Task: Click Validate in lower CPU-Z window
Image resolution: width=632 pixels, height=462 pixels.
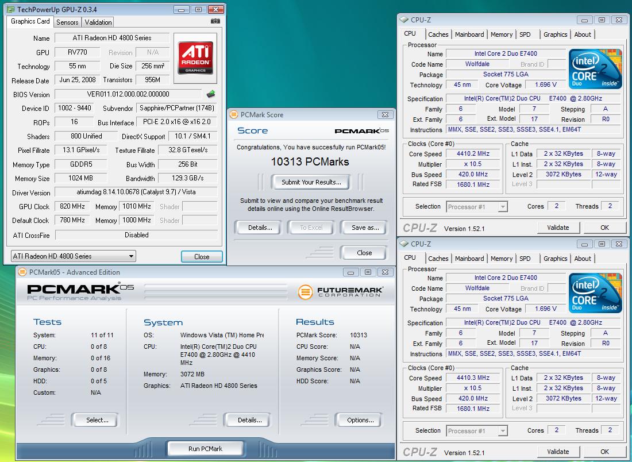Action: [x=558, y=452]
